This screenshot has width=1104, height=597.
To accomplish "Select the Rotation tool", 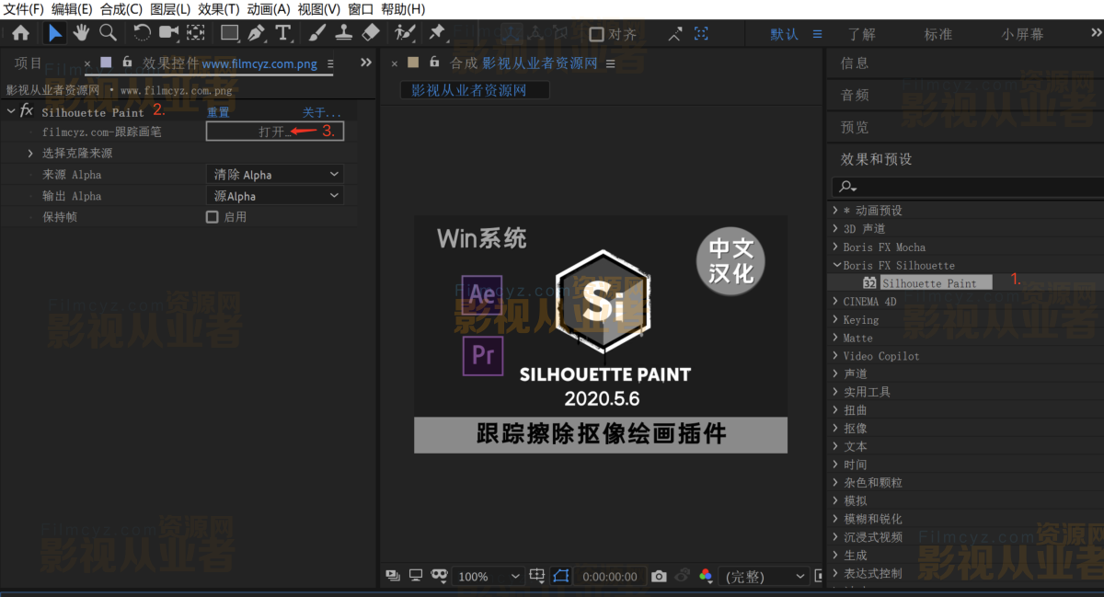I will click(x=142, y=33).
